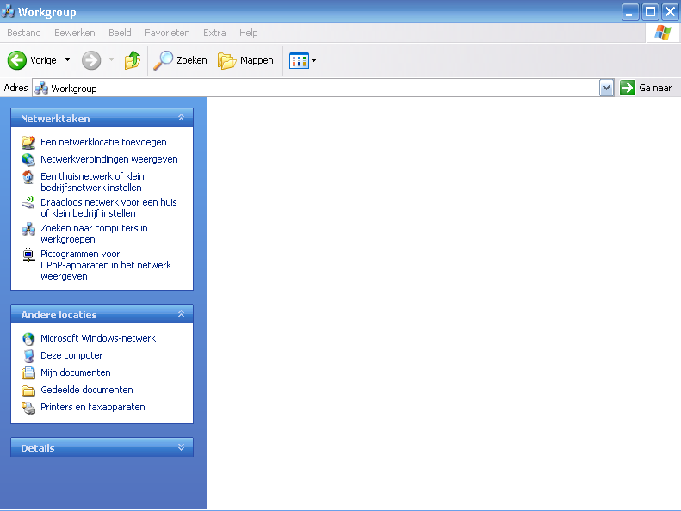The image size is (681, 511).
Task: Click the Draadloos netwerk icon
Action: tap(28, 203)
